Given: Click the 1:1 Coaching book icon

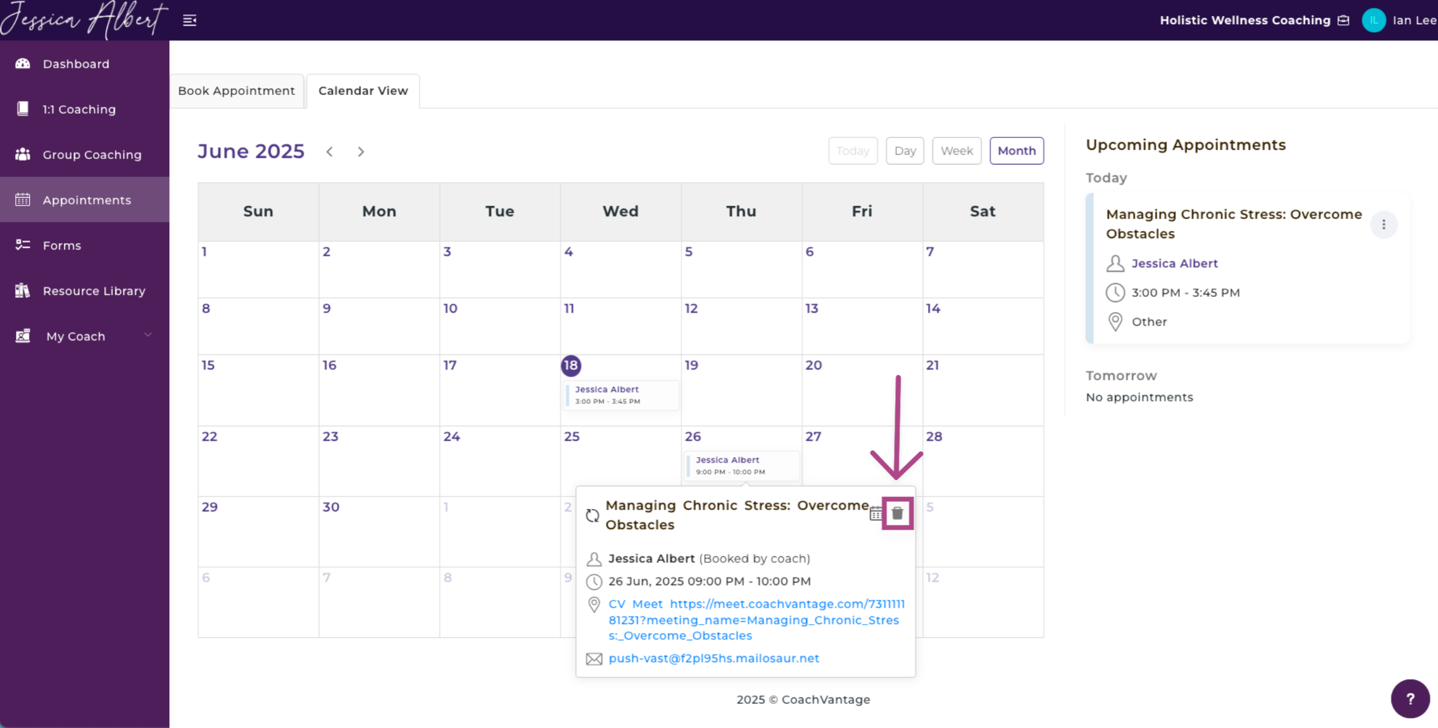Looking at the screenshot, I should [x=23, y=109].
